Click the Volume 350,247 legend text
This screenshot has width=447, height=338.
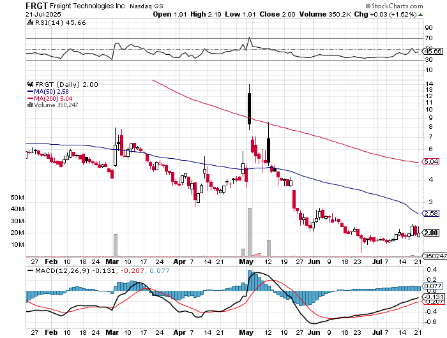(56, 105)
